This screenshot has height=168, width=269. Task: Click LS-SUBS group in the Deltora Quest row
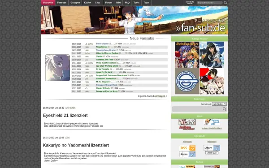click(x=89, y=44)
